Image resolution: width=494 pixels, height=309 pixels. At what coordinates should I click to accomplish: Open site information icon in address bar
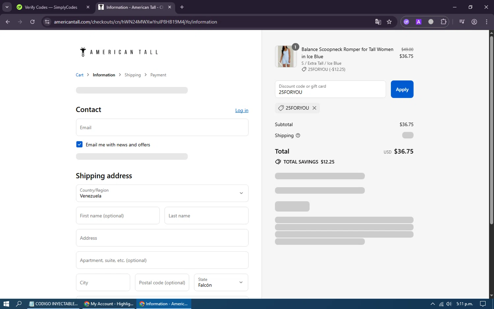47,22
